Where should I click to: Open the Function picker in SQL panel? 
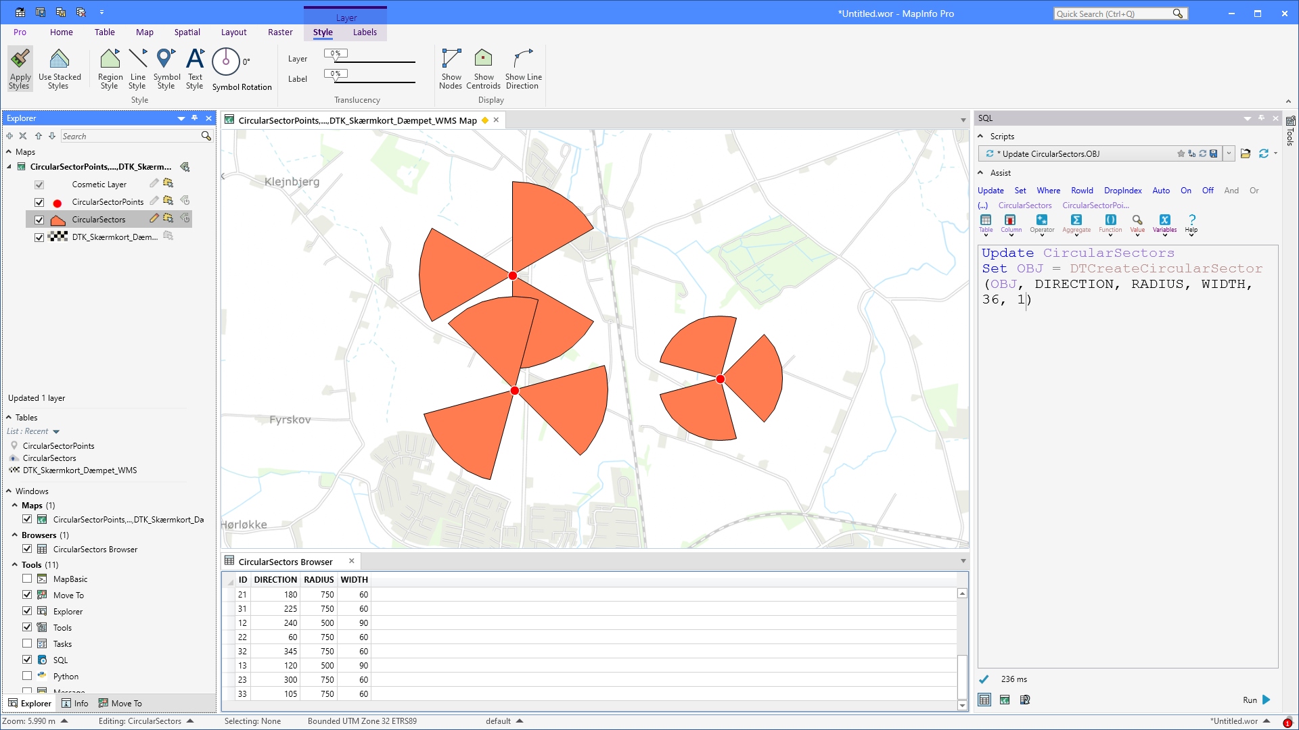point(1110,224)
